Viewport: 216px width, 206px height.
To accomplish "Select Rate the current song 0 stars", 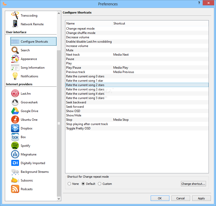I will click(137, 76).
